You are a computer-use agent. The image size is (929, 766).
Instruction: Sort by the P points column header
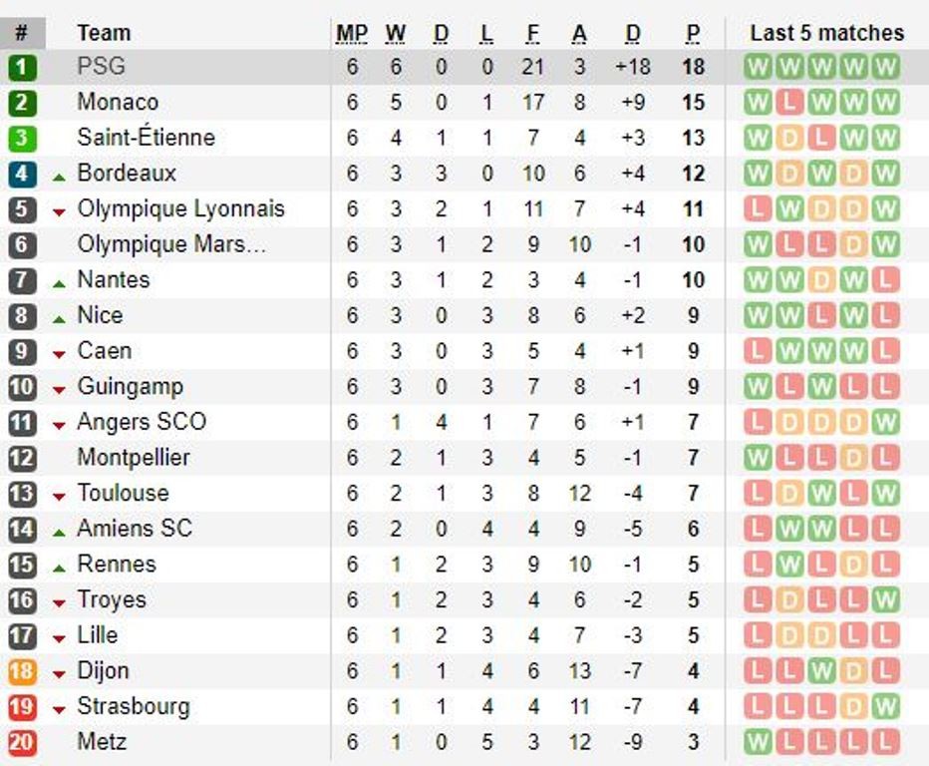[693, 33]
